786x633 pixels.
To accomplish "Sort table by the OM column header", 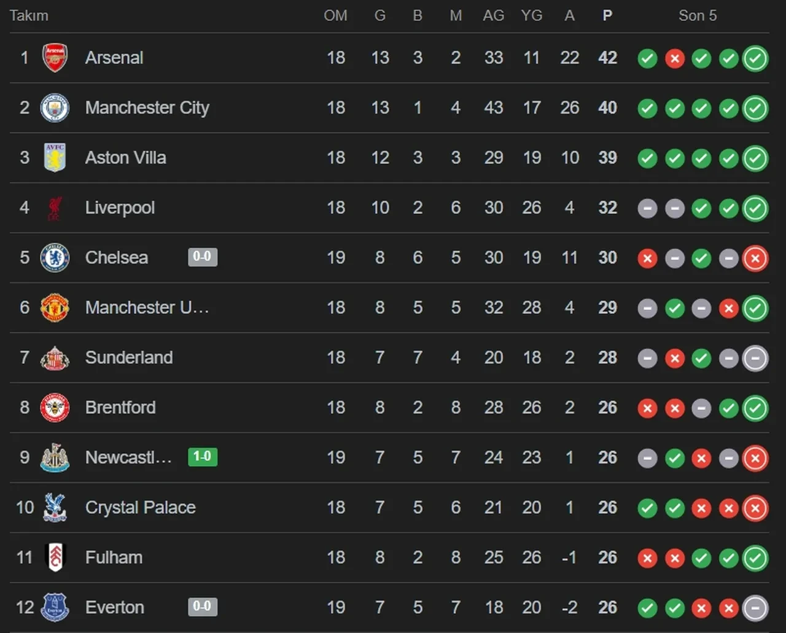I will point(335,15).
